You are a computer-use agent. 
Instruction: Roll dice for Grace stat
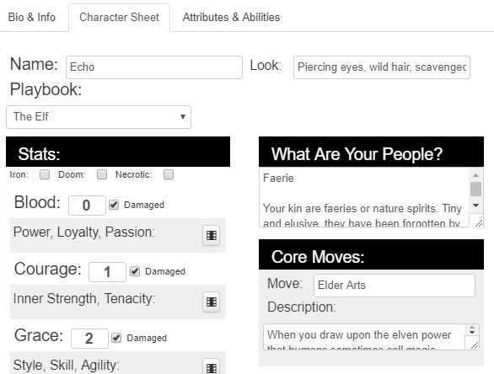(211, 366)
